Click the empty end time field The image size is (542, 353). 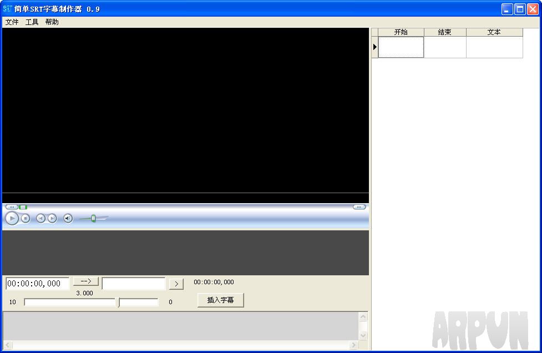click(134, 284)
